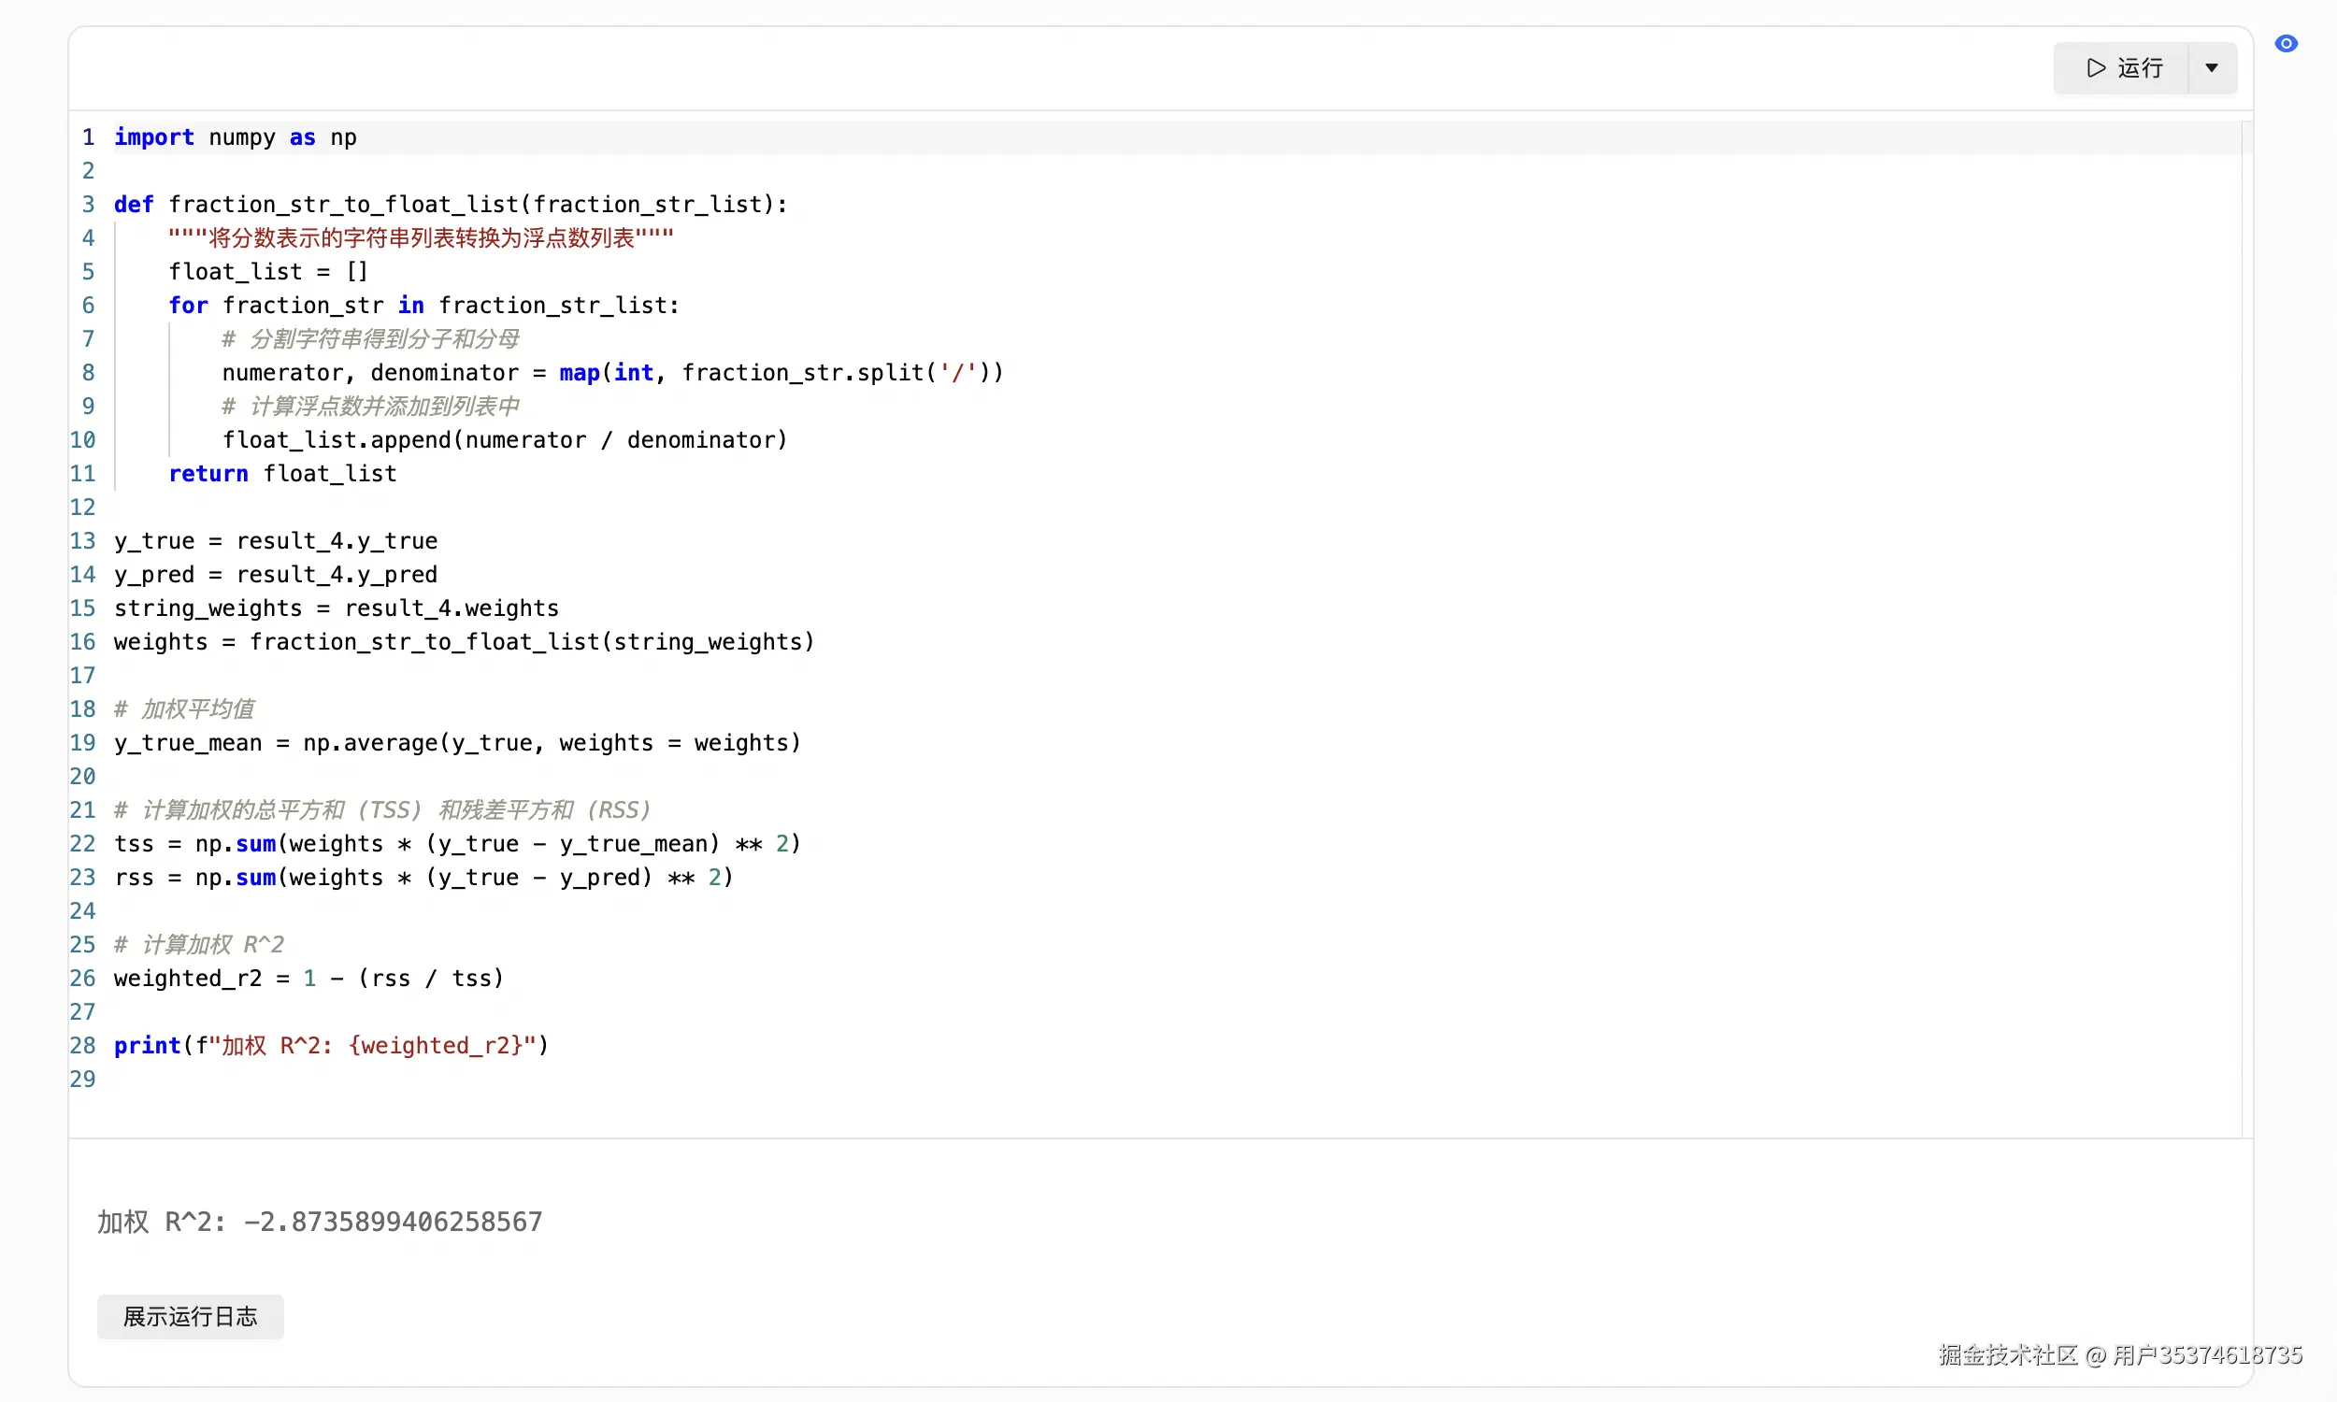Image resolution: width=2337 pixels, height=1402 pixels.
Task: Click empty line number 29
Action: coord(82,1079)
